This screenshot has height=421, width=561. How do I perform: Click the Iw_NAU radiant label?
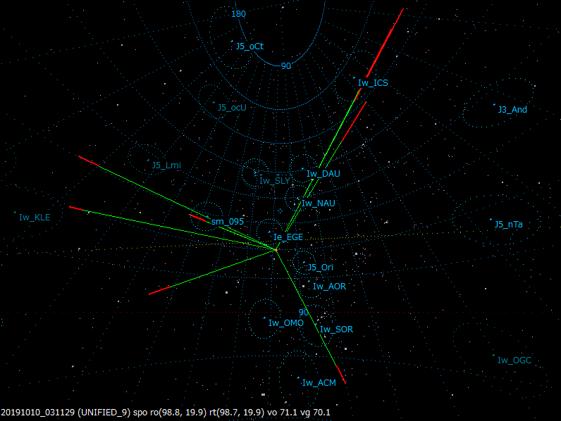point(319,203)
